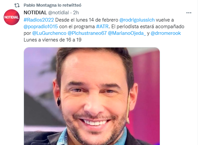Open the #Radios2022 hashtag
The width and height of the screenshot is (199, 145).
39,20
